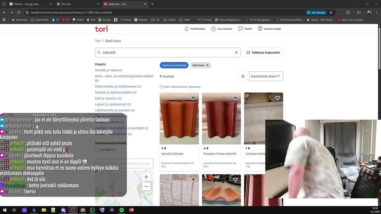Screen dimensions: 381x214
Task: Click the Ask Google button
Action: [x=316, y=12]
